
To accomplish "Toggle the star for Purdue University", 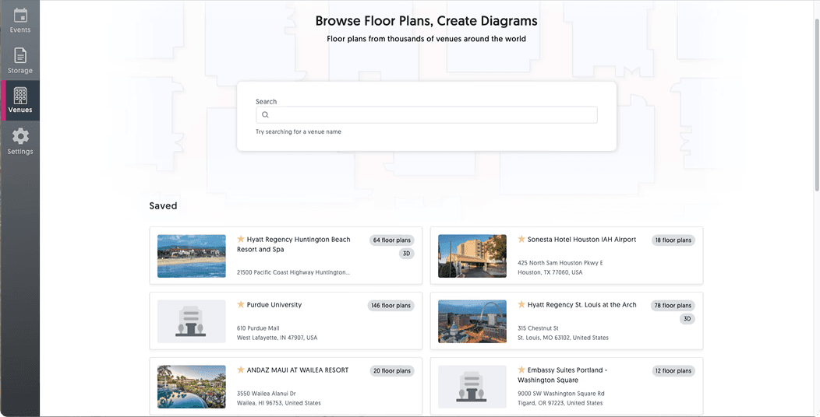I will click(x=241, y=304).
